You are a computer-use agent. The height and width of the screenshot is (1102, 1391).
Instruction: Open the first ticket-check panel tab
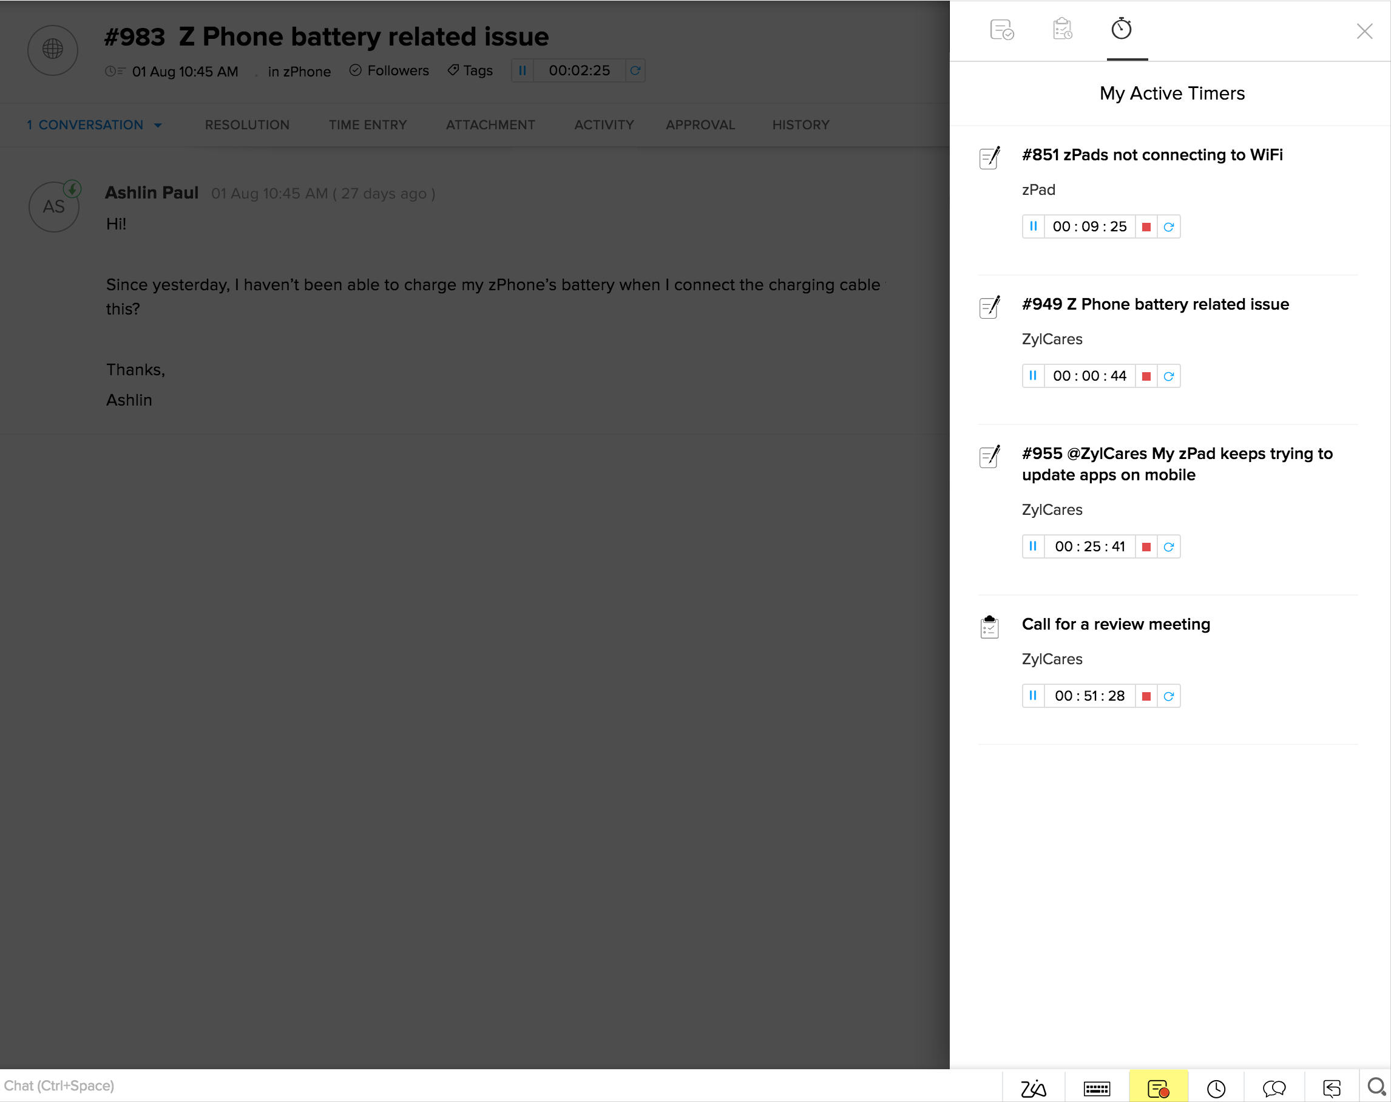click(x=1001, y=30)
